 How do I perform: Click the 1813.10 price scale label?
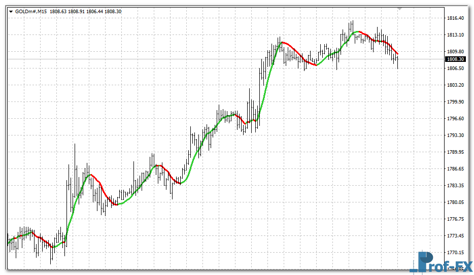point(455,35)
